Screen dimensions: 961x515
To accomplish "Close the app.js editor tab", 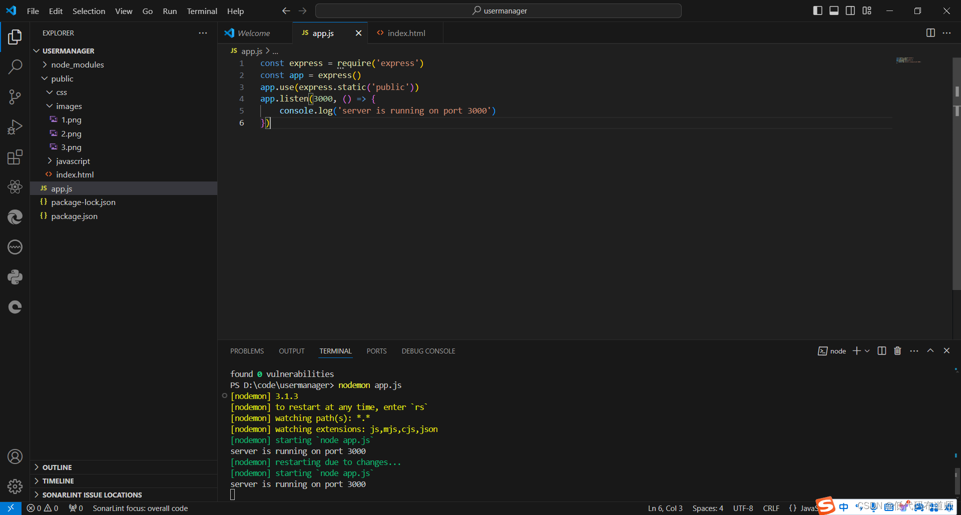I will pos(358,33).
